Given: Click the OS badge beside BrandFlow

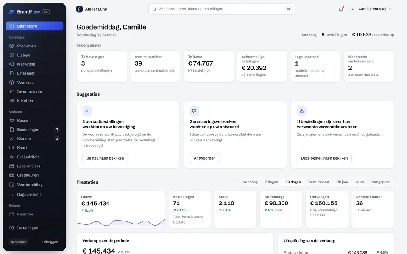Looking at the screenshot, I should coord(46,12).
